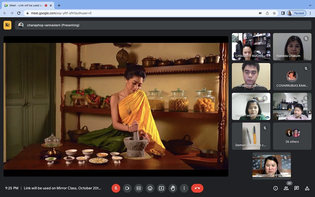
Task: Unmute the microphone in call controls
Action: coord(116,188)
